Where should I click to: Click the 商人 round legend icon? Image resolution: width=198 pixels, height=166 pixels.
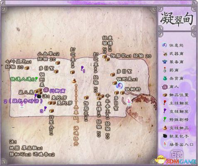[x=164, y=87]
